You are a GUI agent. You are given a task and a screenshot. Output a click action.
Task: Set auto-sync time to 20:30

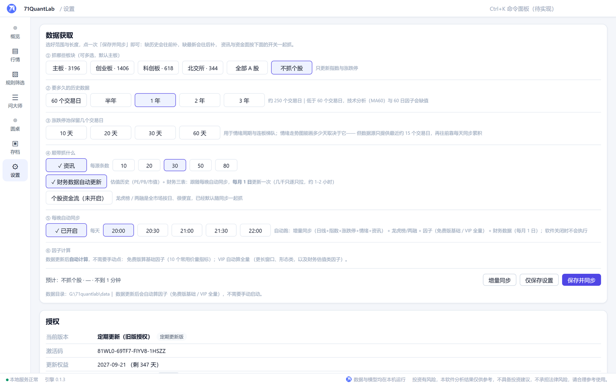[153, 231]
